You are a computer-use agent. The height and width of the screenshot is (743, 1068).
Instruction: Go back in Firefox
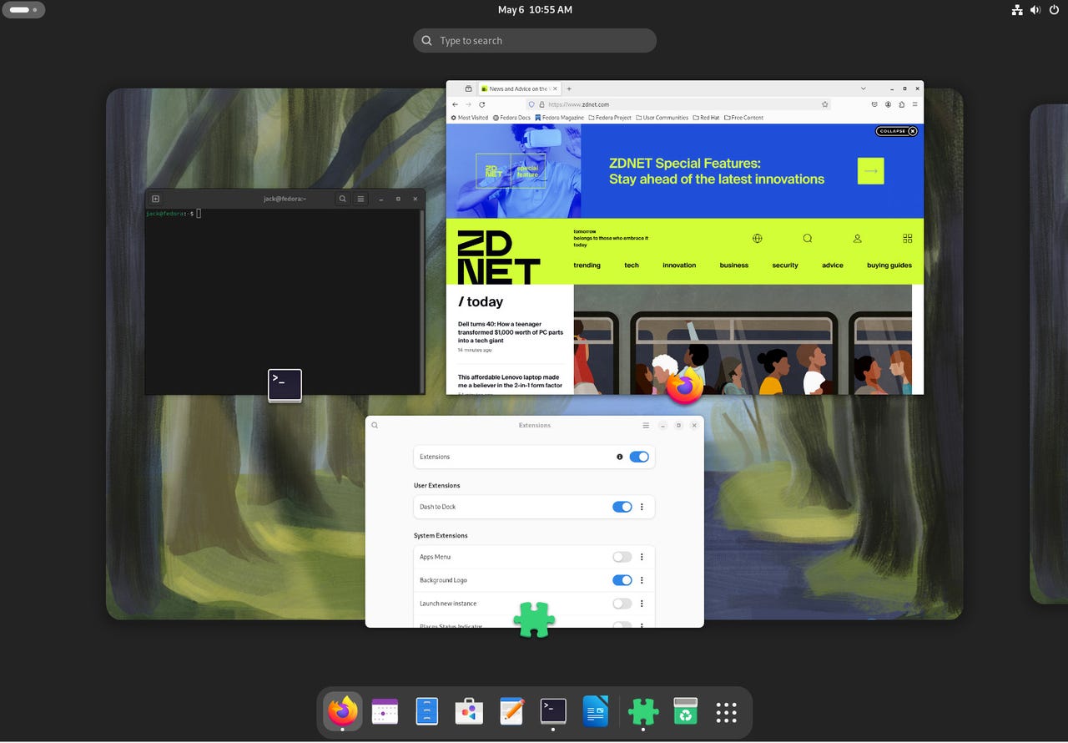(455, 104)
